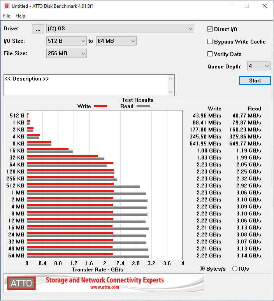Close the ATTO Disk Benchmark window
The image size is (274, 301).
click(x=265, y=6)
